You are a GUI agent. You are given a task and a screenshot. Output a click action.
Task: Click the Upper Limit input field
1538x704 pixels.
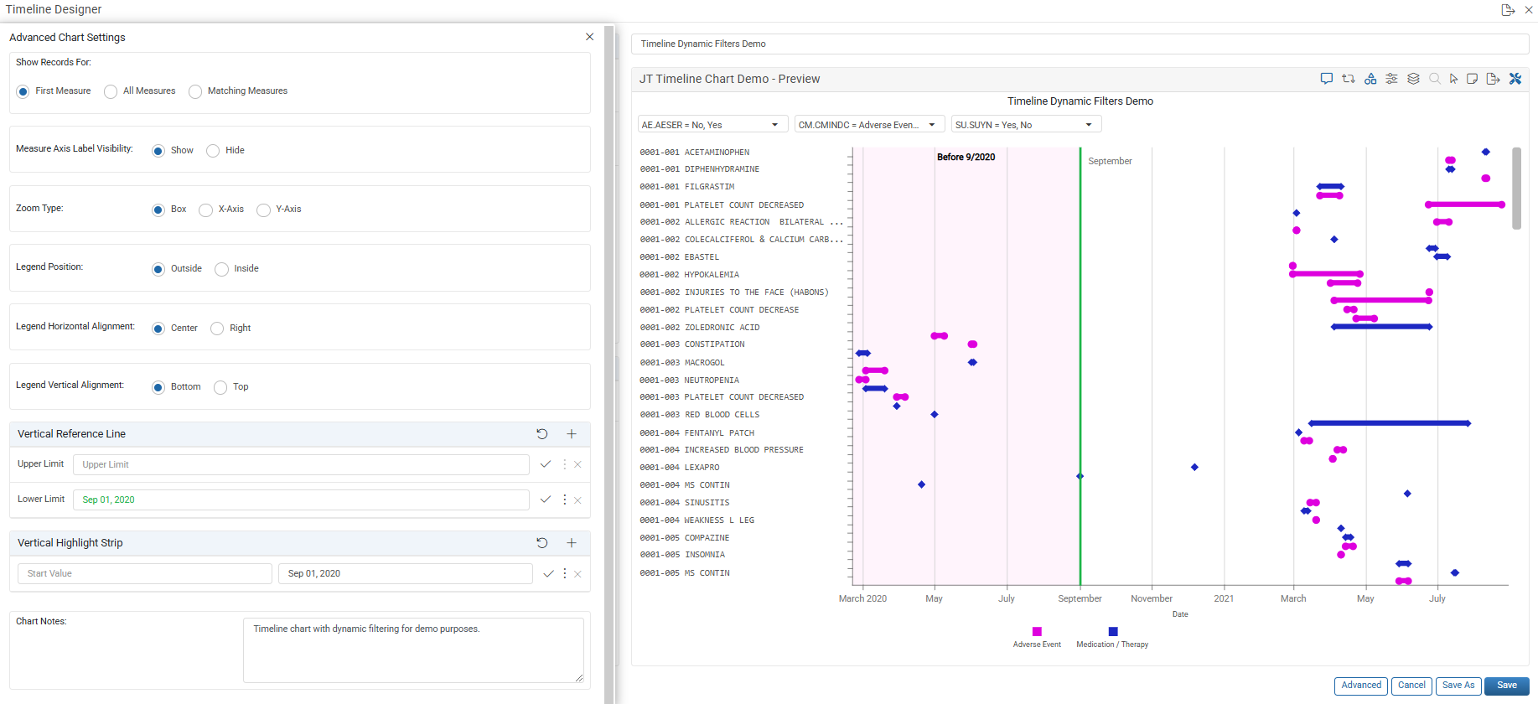[301, 464]
